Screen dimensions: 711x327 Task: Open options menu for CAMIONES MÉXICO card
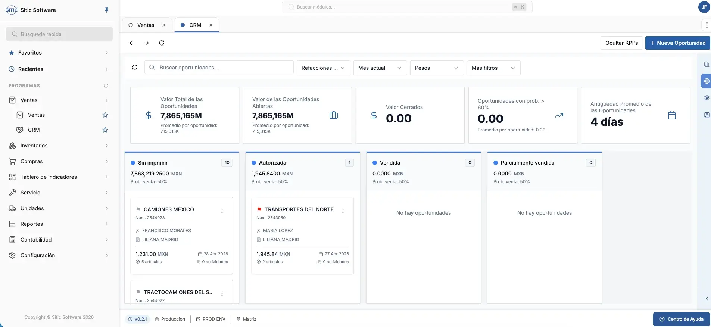(x=222, y=211)
